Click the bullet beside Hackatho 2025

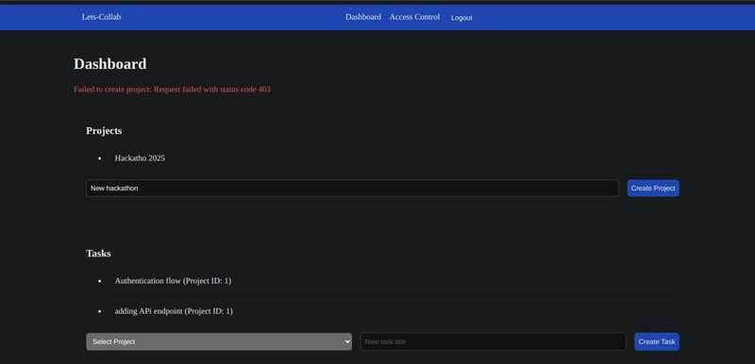point(100,158)
